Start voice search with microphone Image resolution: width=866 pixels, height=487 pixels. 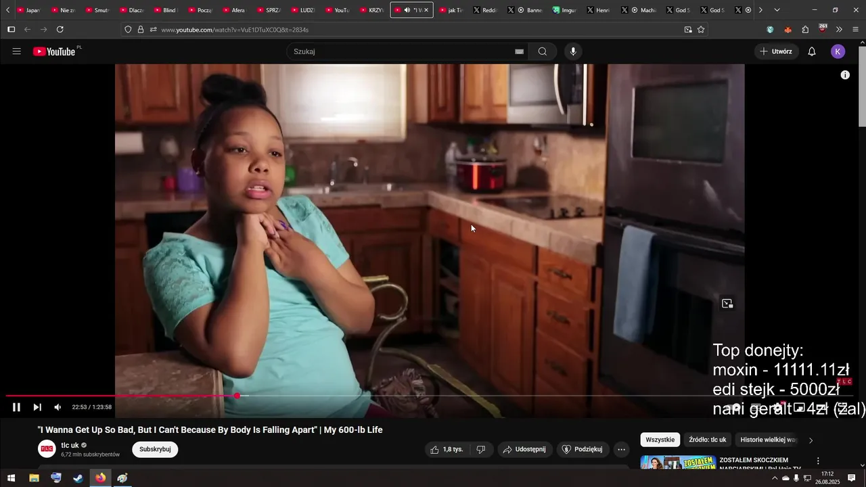coord(573,51)
